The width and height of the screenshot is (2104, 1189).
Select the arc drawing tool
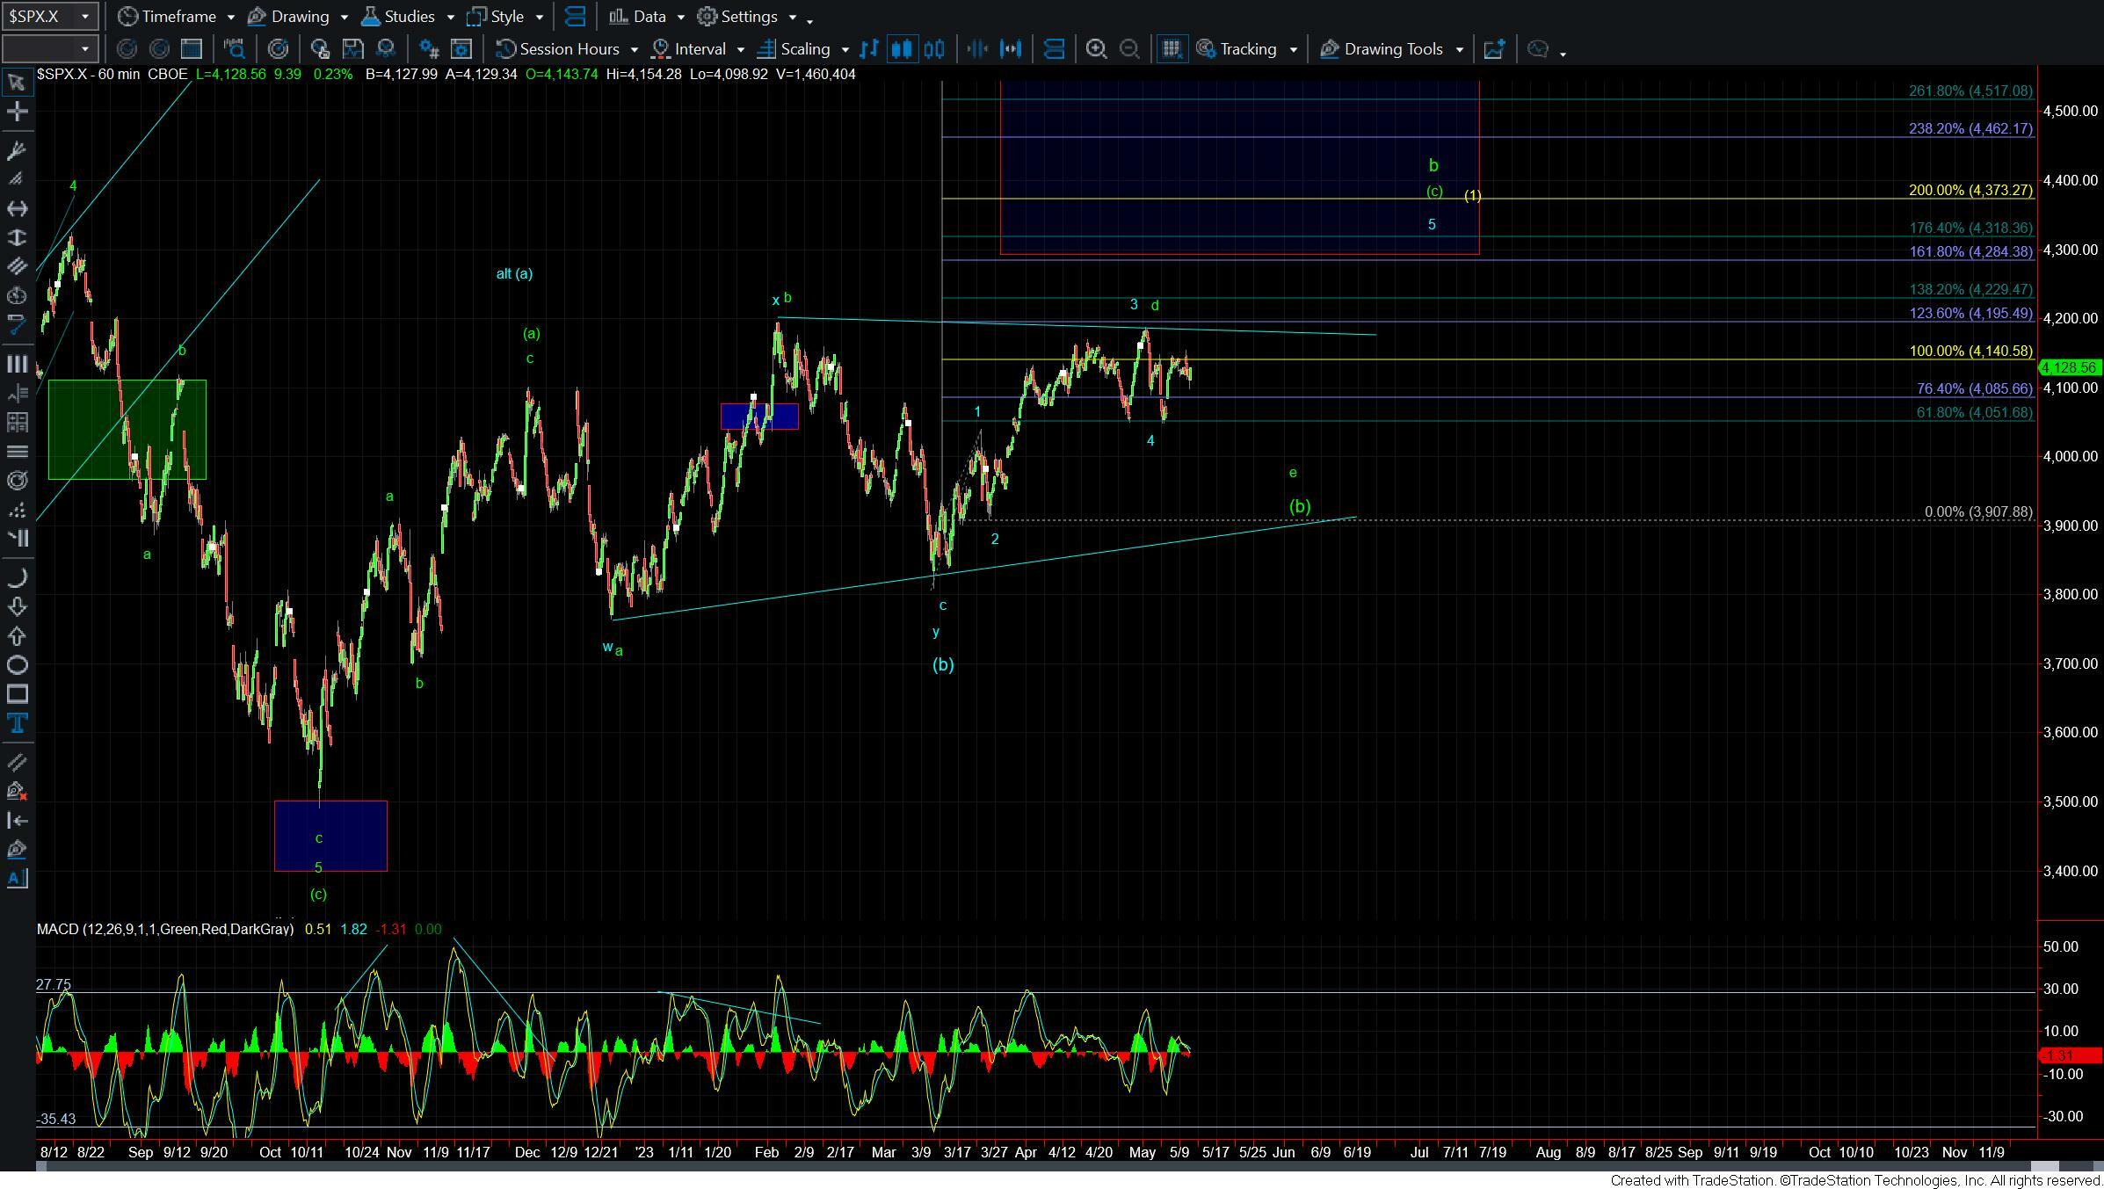[16, 577]
